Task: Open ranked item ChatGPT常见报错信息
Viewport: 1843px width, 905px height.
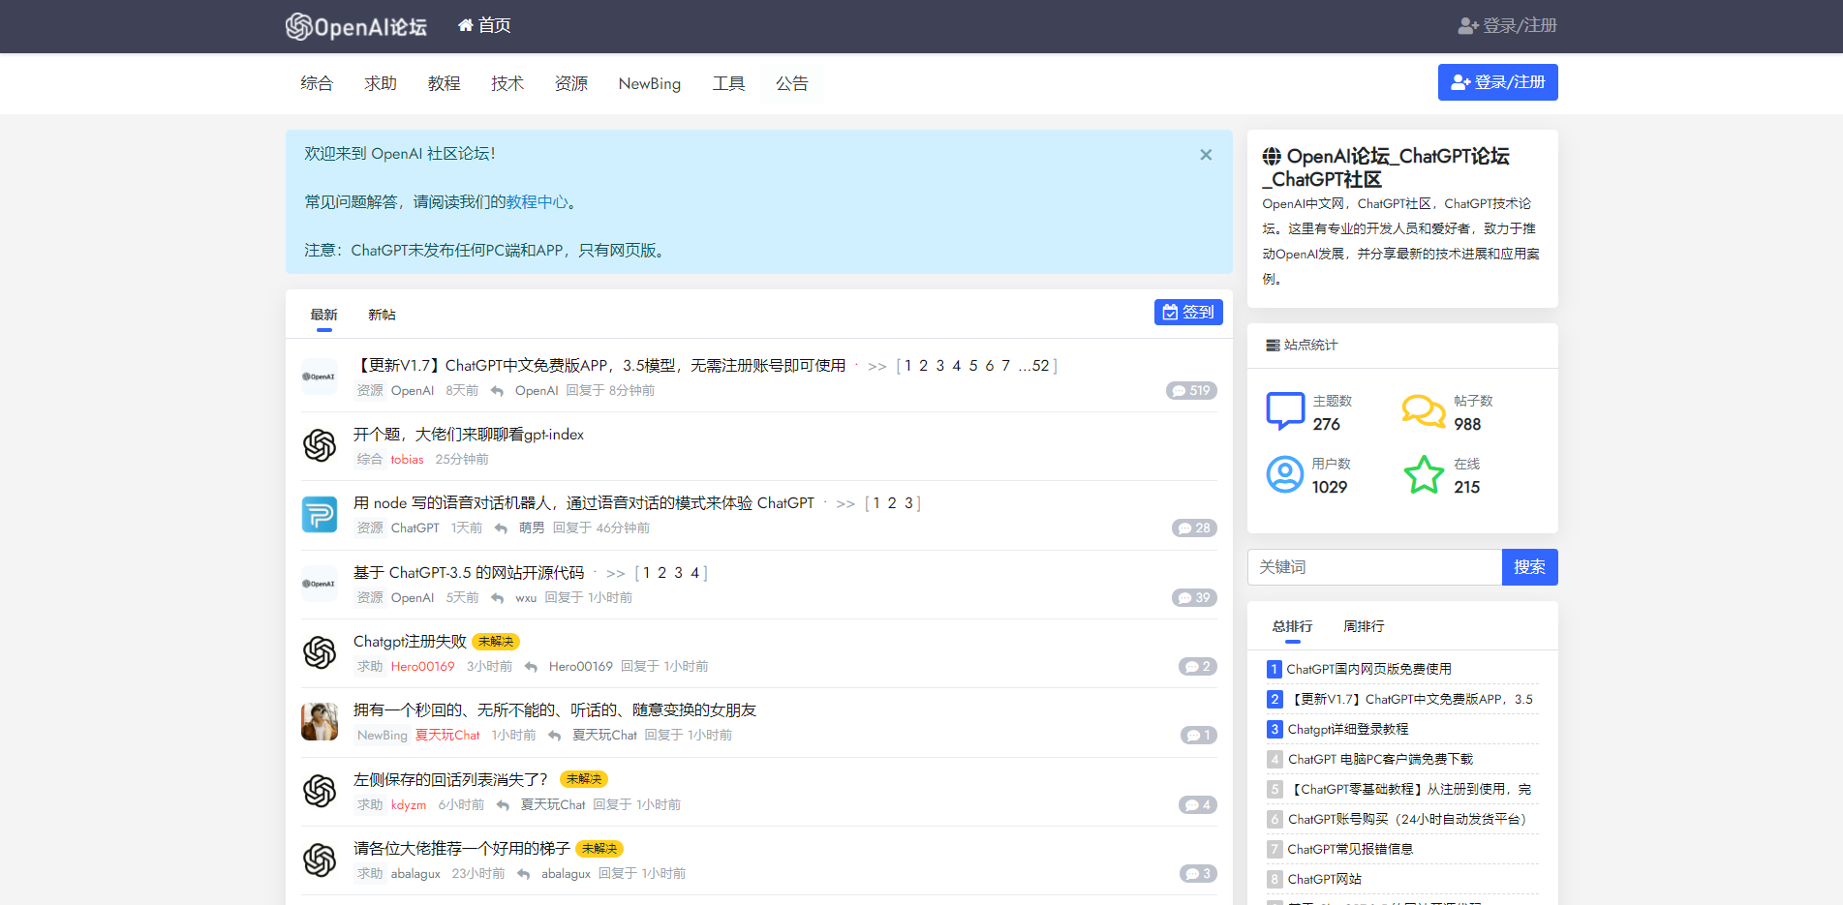Action: click(x=1350, y=850)
